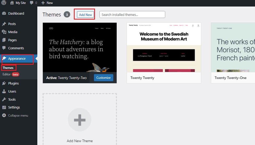Select the Appearance menu item
This screenshot has height=145, width=255.
pos(17,58)
